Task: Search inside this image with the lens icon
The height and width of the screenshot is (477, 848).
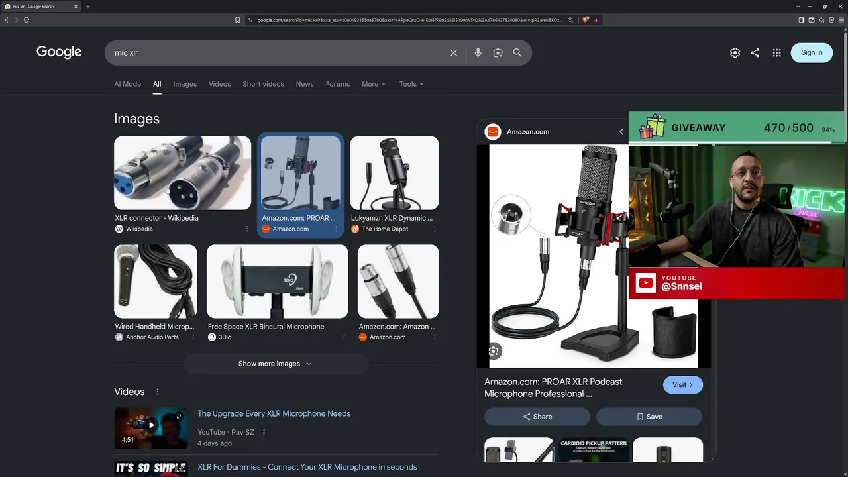Action: coord(494,351)
